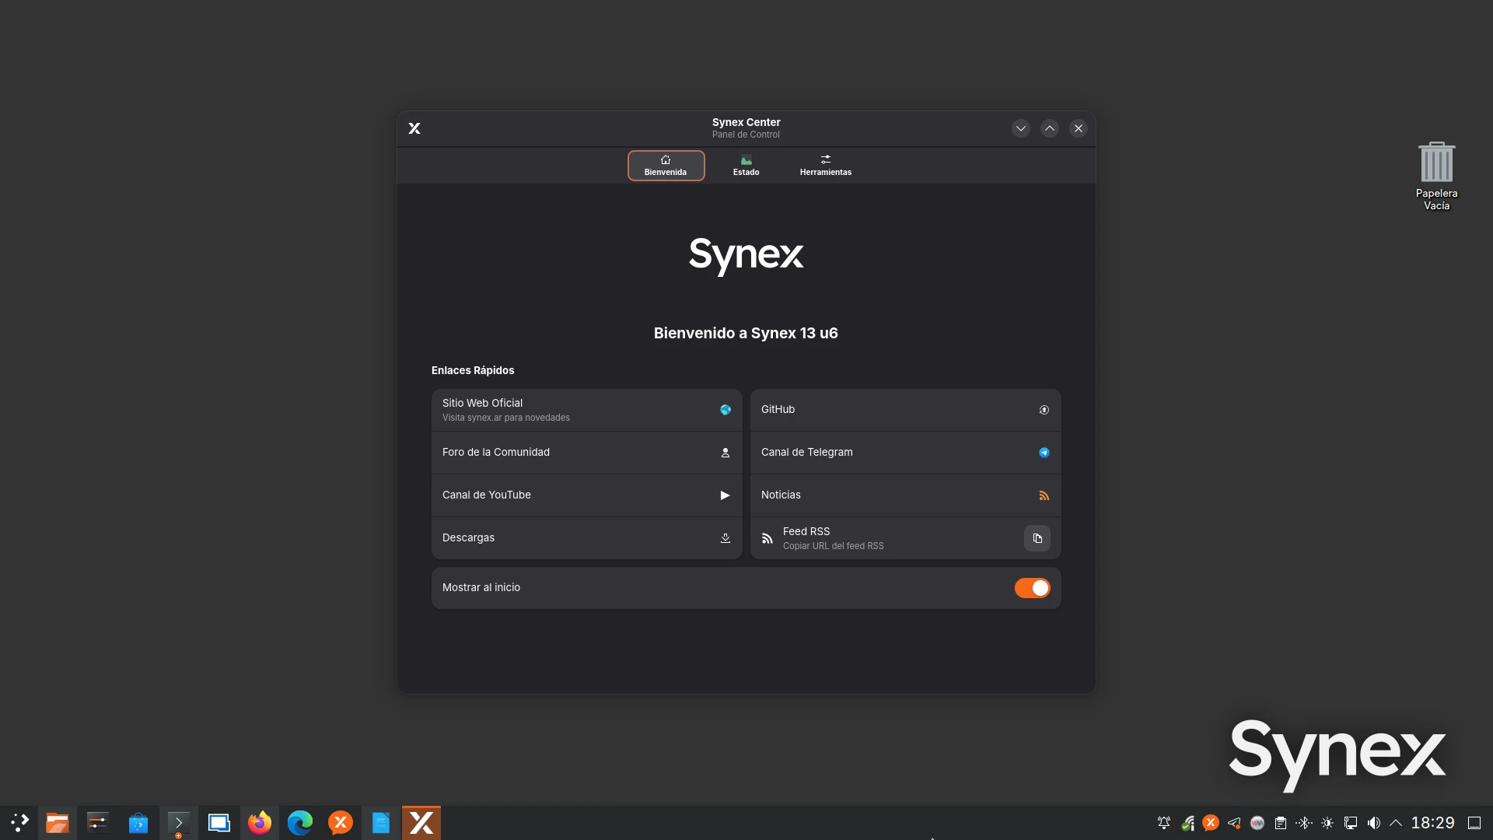
Task: Toggle the Mostrar al inicio switch
Action: point(1032,588)
